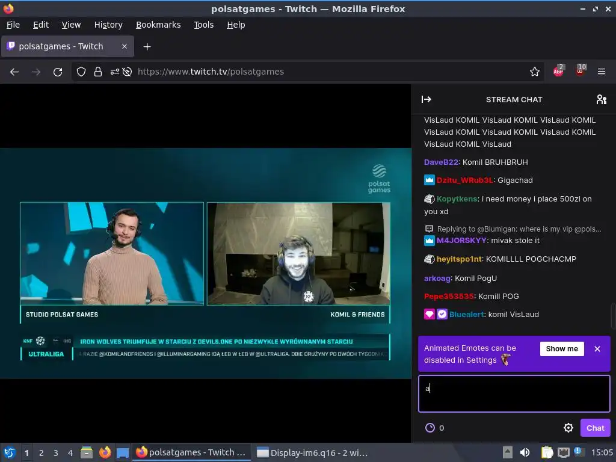Switch to Display-im6.q16 window in taskbar
This screenshot has width=616, height=462.
pyautogui.click(x=312, y=452)
